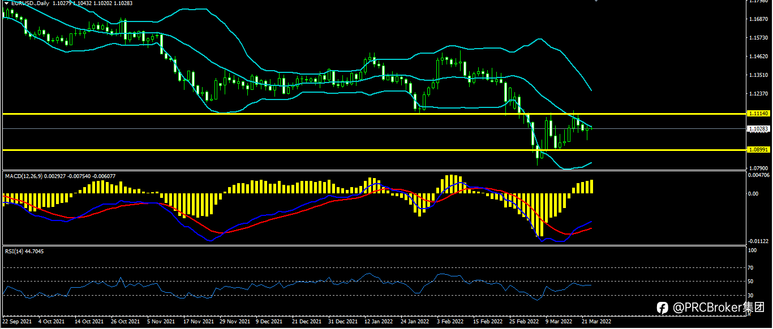Screen dimensions: 773x329
Task: Click the MACD scale value -0.01122
Action: pos(759,241)
